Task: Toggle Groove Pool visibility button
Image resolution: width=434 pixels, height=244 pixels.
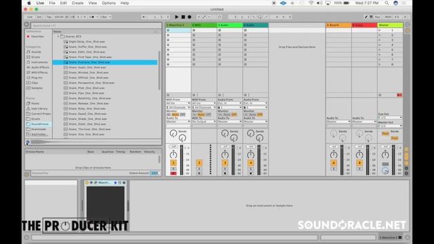Action: (x=26, y=174)
